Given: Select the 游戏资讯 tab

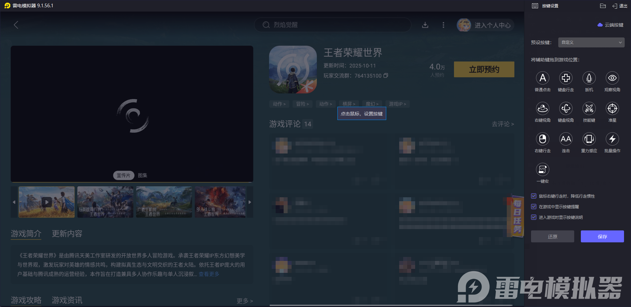Looking at the screenshot, I should pos(67,300).
